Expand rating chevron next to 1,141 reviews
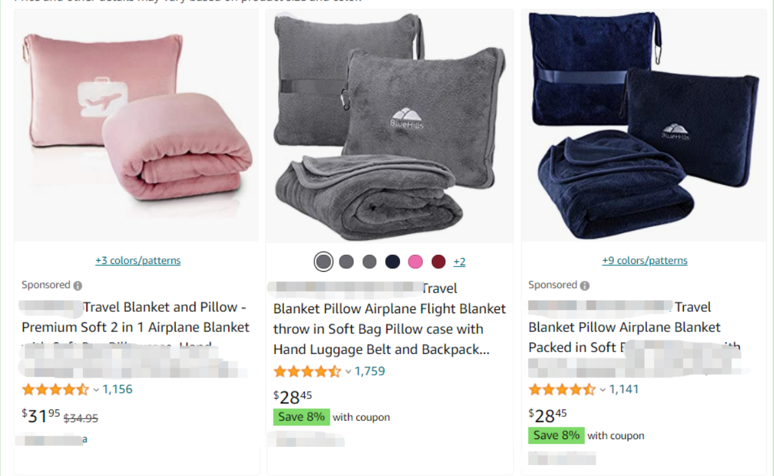This screenshot has height=476, width=774. coord(603,390)
